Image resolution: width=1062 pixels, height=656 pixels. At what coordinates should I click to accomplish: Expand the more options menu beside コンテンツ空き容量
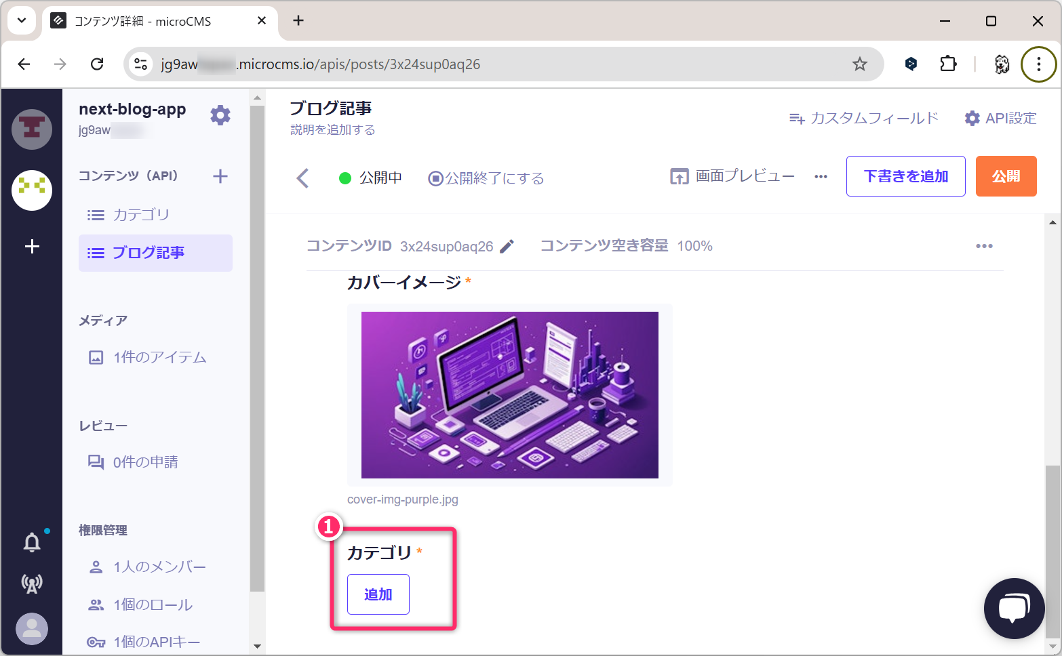983,246
